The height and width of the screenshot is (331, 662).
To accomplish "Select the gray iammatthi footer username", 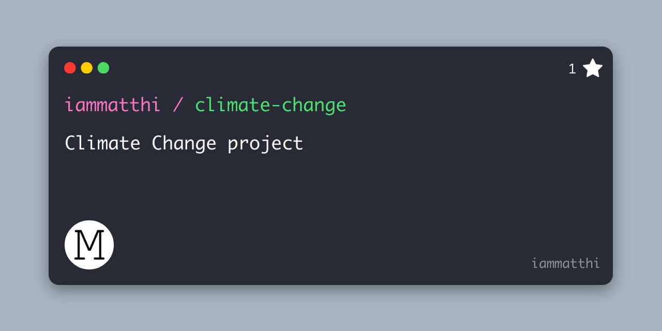I will pos(565,263).
